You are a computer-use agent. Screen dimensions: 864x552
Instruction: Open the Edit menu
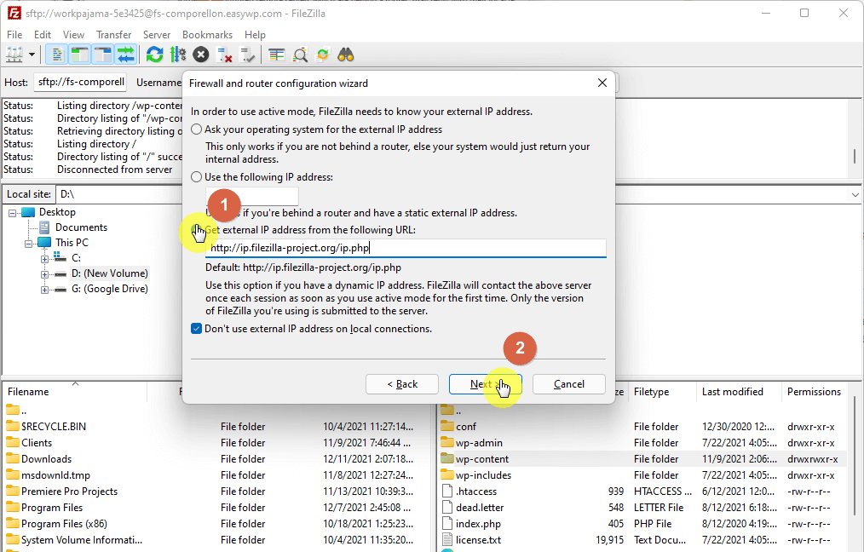point(43,35)
